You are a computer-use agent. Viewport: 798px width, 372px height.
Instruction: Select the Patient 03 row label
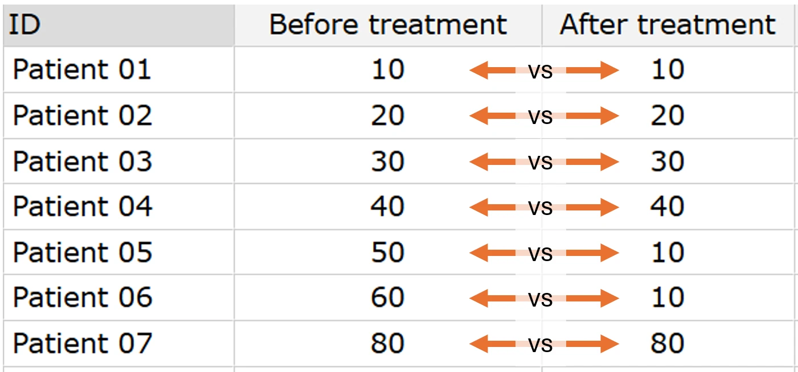tap(83, 161)
